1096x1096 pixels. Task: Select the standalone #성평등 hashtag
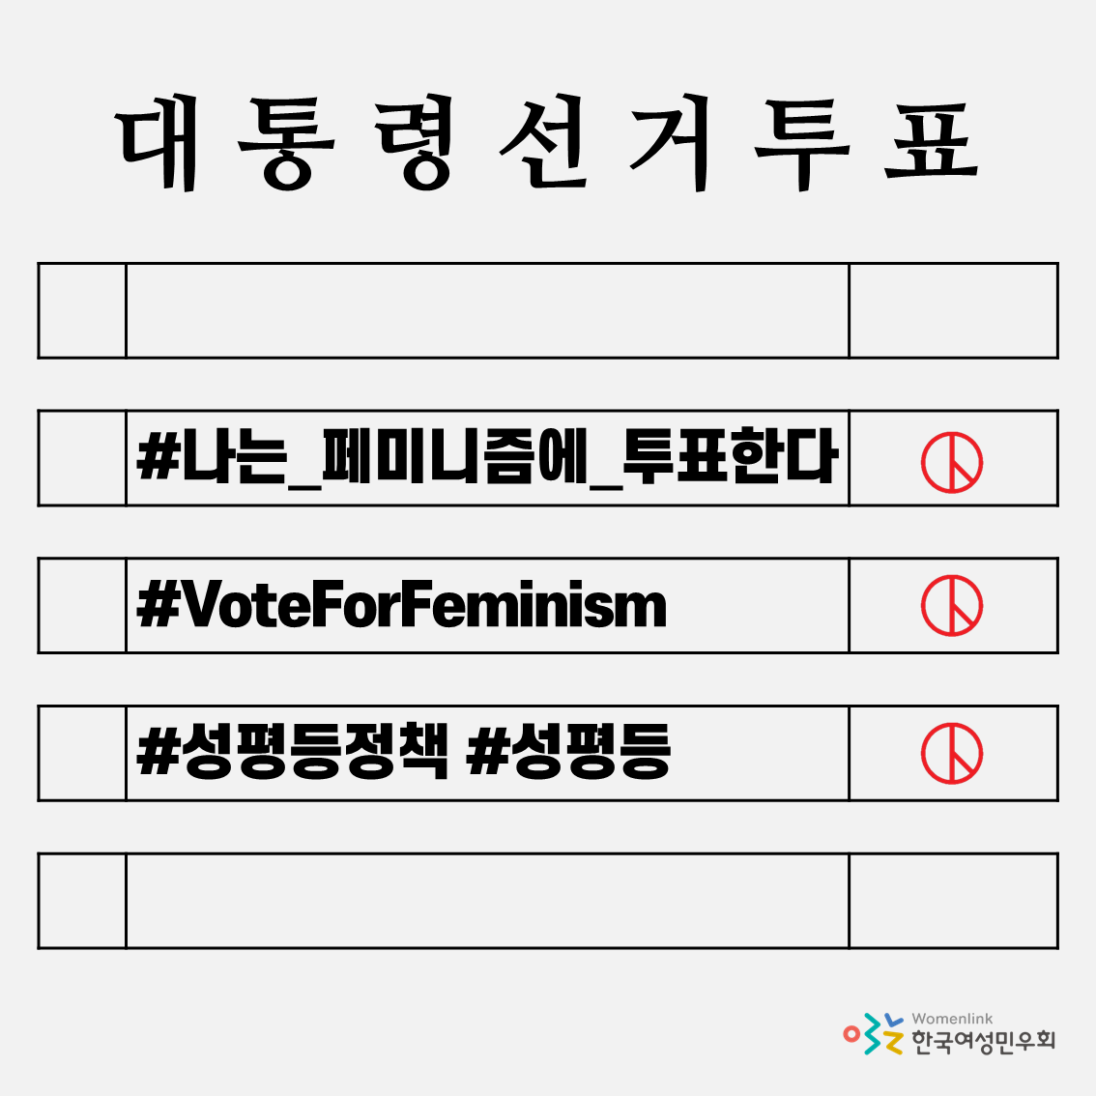point(568,753)
